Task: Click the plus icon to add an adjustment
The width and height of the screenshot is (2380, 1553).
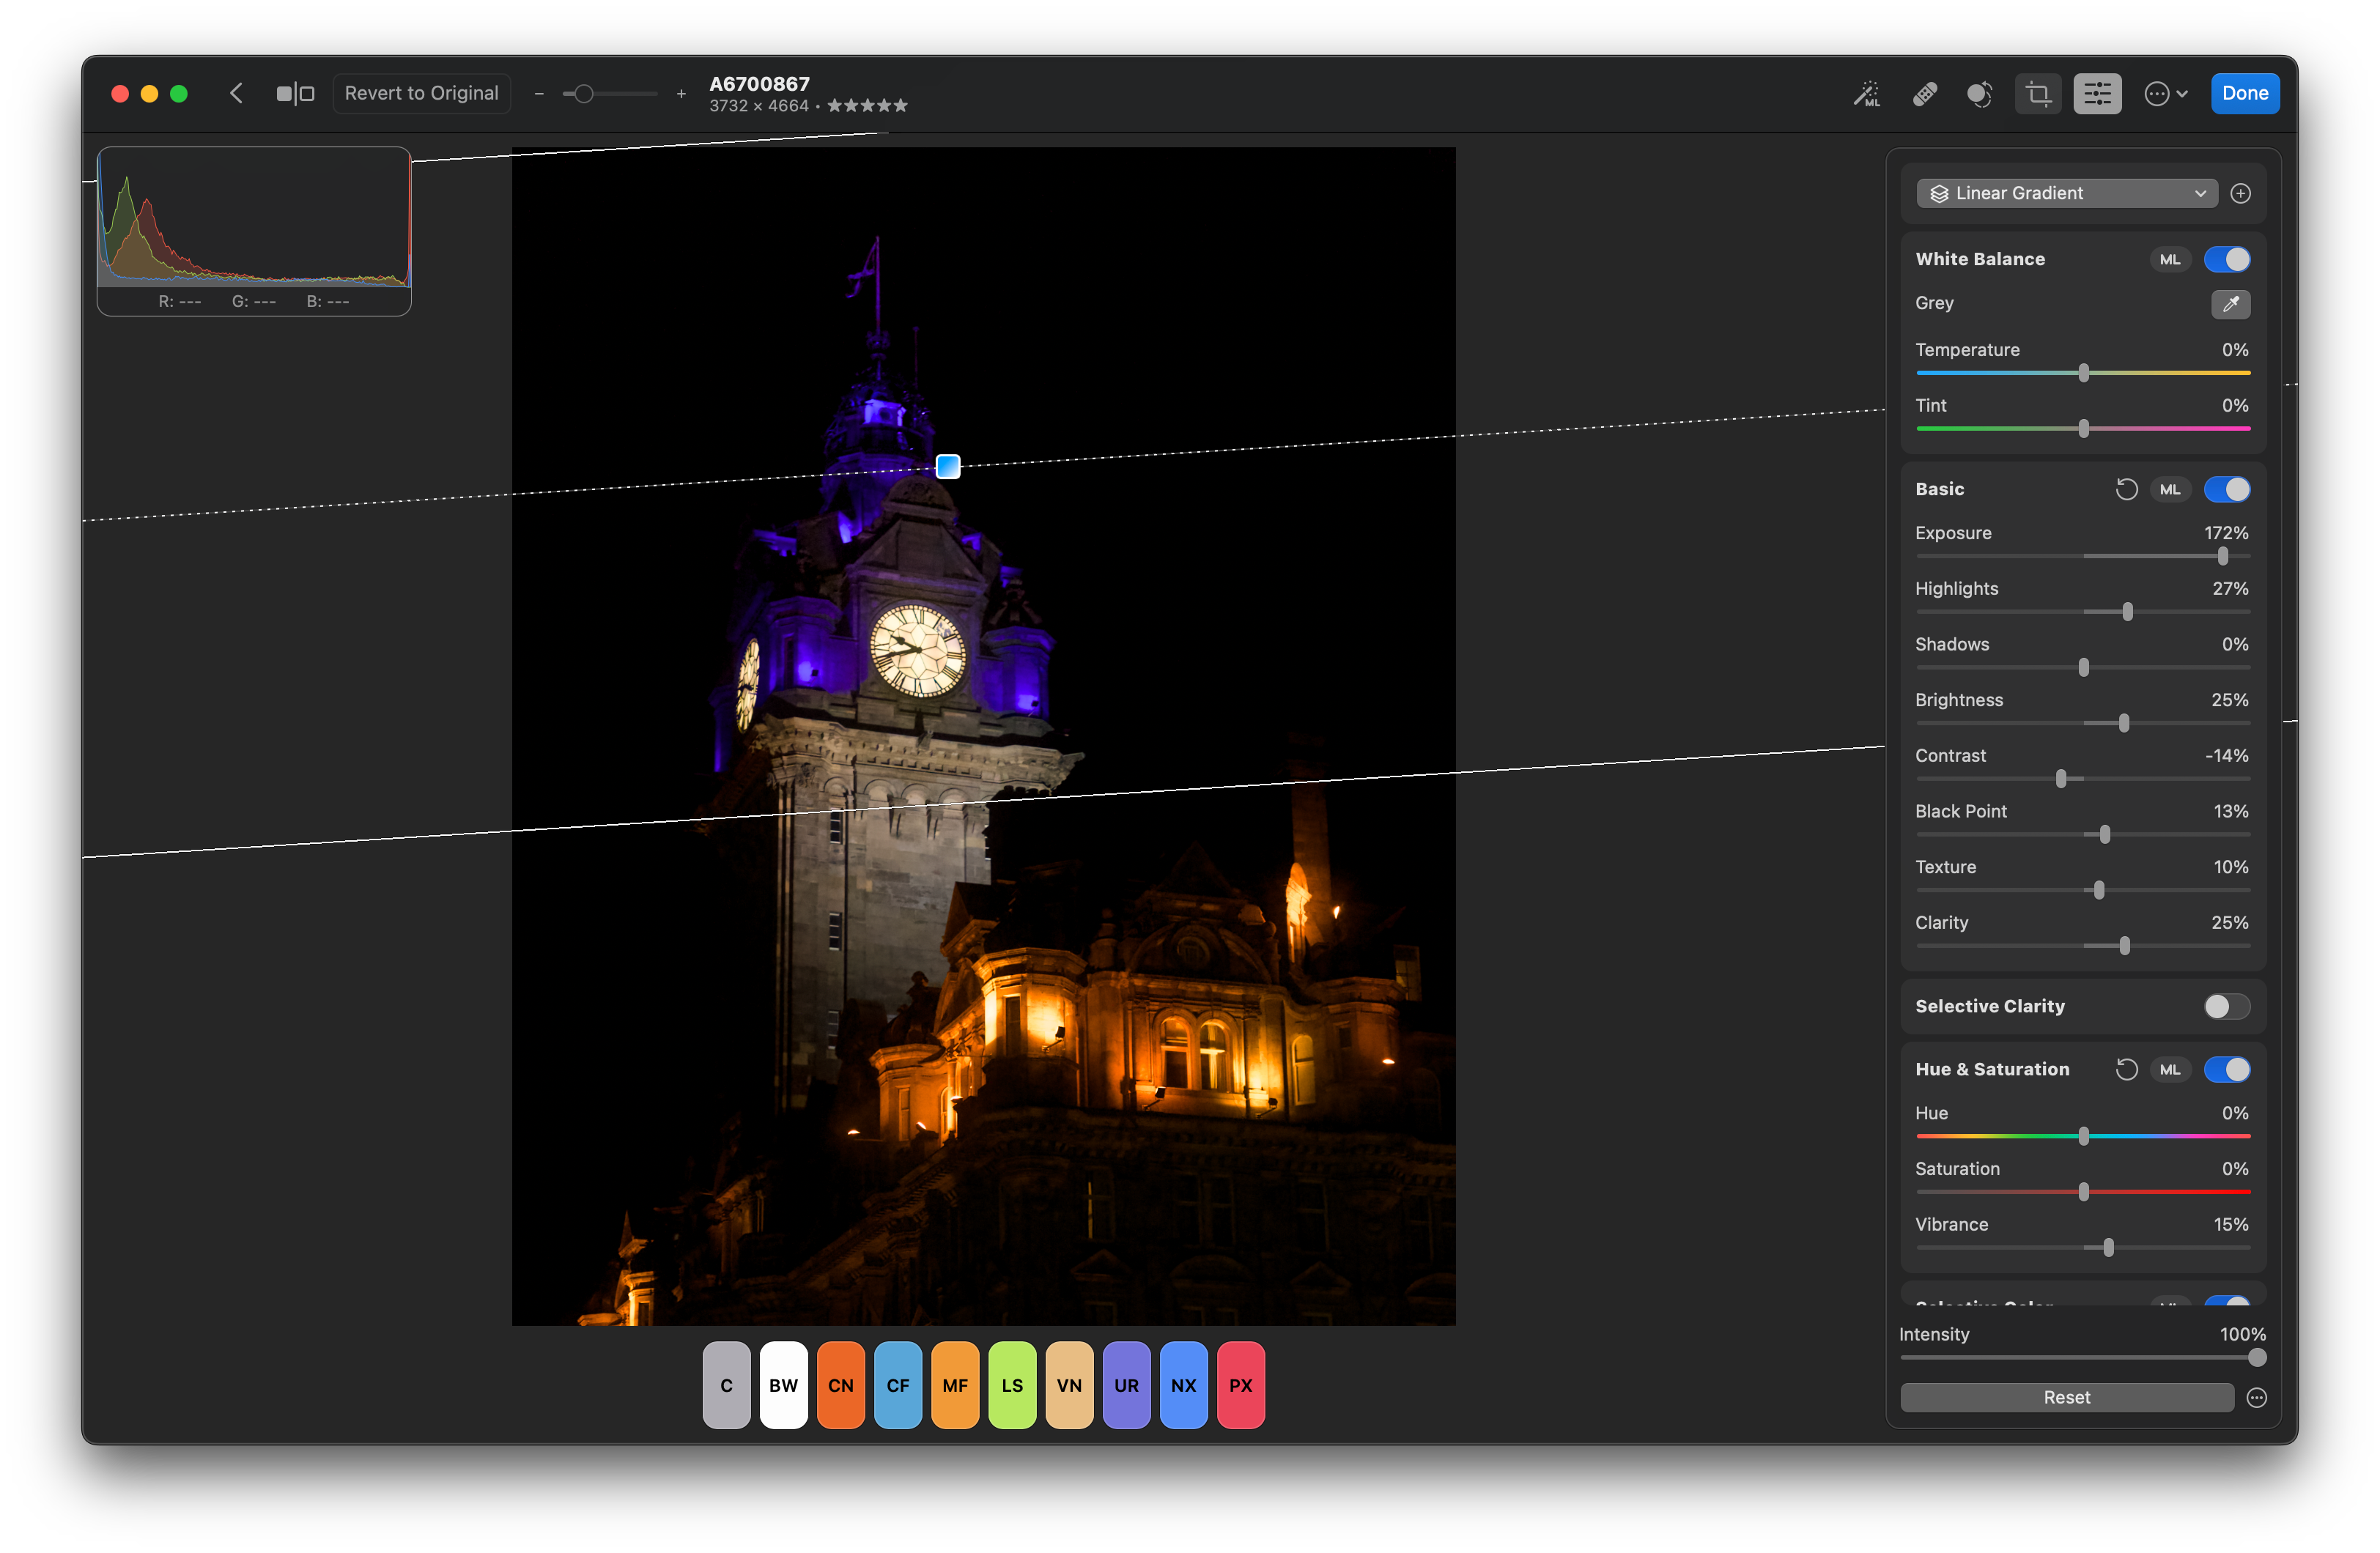Action: [x=2241, y=193]
